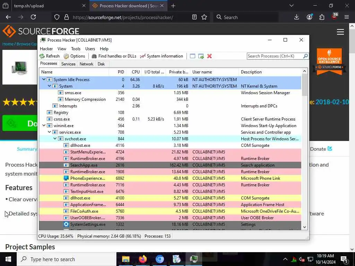Open Windows Start menu
The width and height of the screenshot is (355, 266).
click(x=8, y=259)
